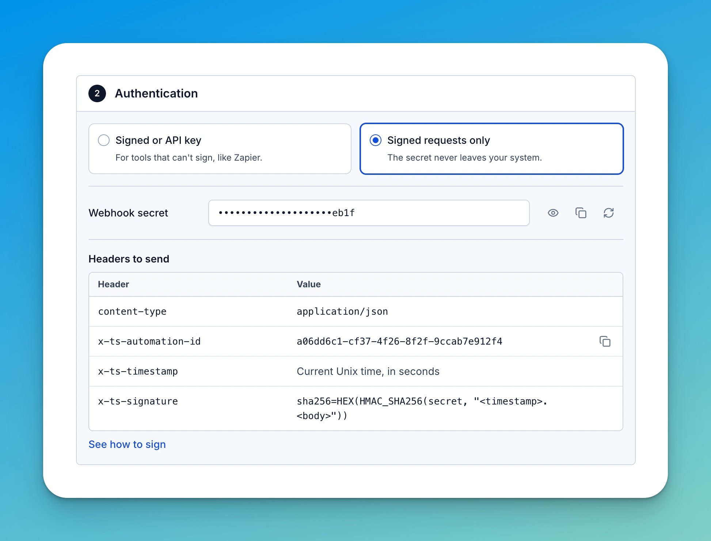Click the automation id a06dd6c1 value
The image size is (711, 541).
pos(399,341)
